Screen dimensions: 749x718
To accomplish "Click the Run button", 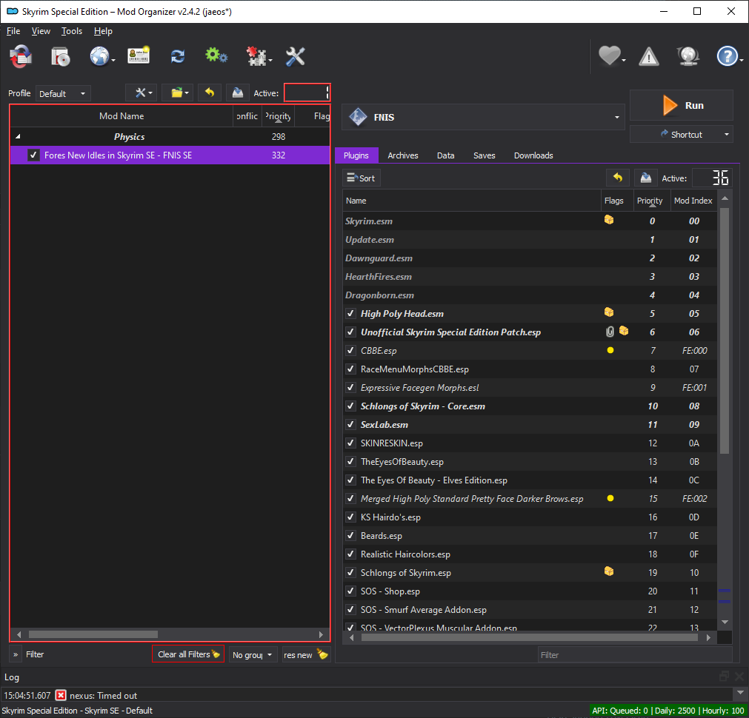I will click(x=681, y=105).
